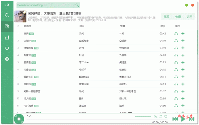Screen dimensions: 199x125
Task: Select song title 林间 in row 1
Action: (26, 33)
